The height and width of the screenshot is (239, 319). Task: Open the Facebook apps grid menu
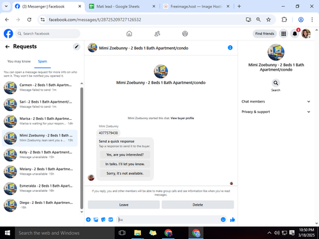[283, 34]
